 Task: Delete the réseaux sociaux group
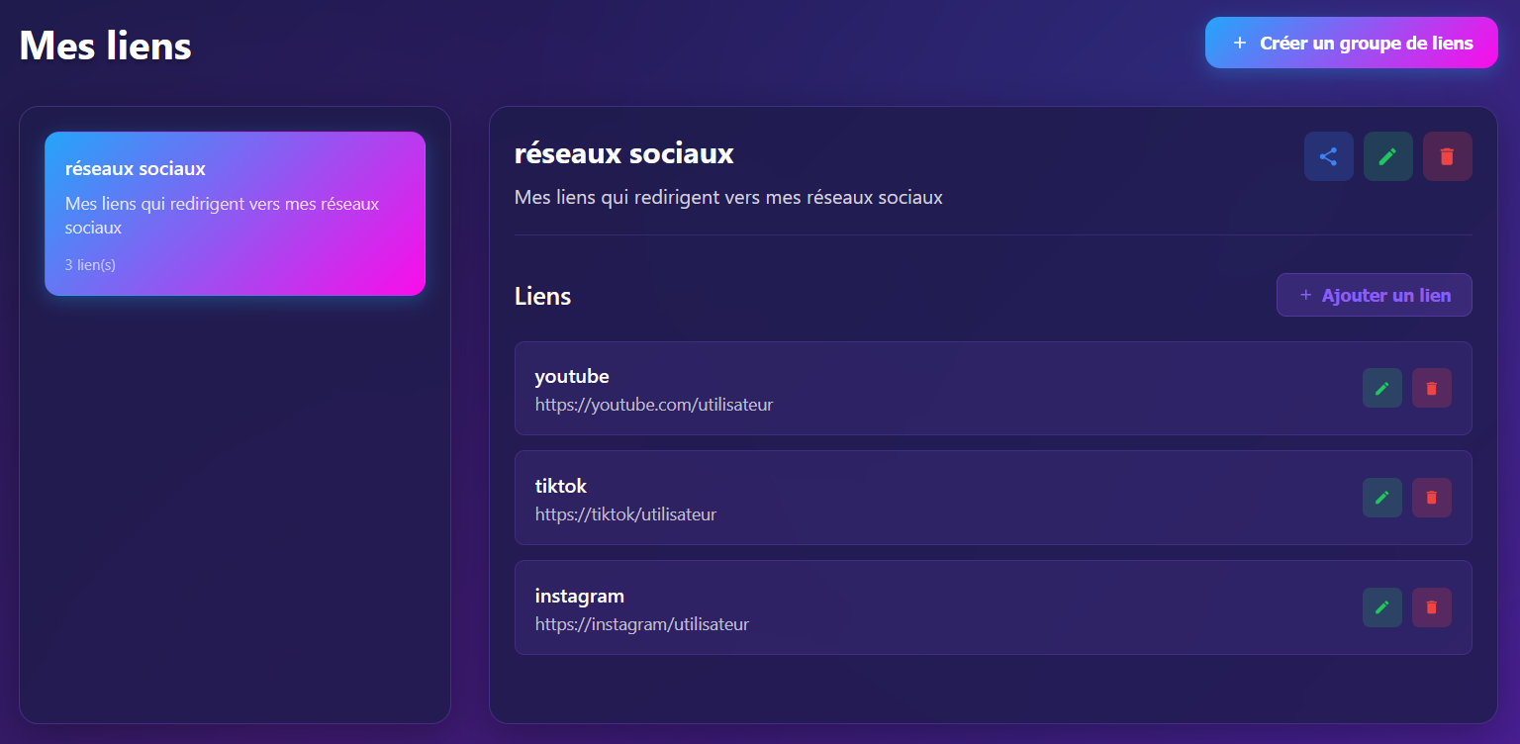(x=1447, y=156)
